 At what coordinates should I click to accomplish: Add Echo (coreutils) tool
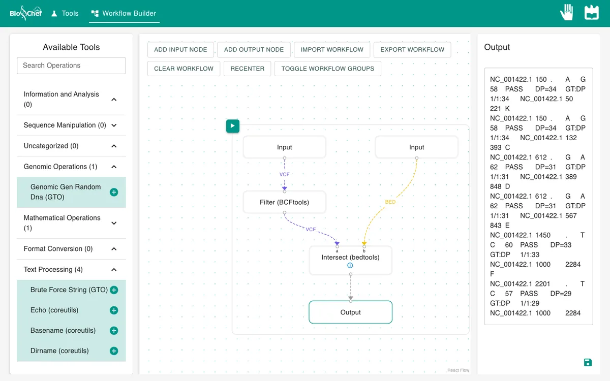[114, 310]
